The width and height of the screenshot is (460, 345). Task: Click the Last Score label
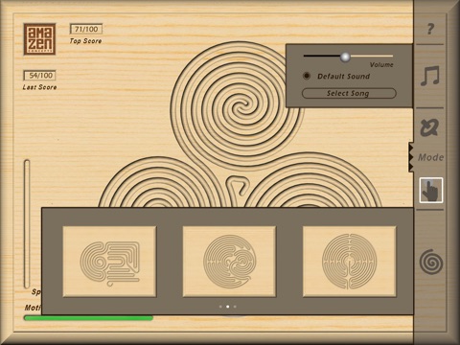tap(39, 87)
